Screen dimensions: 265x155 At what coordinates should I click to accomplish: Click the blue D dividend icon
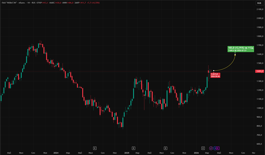215,148
